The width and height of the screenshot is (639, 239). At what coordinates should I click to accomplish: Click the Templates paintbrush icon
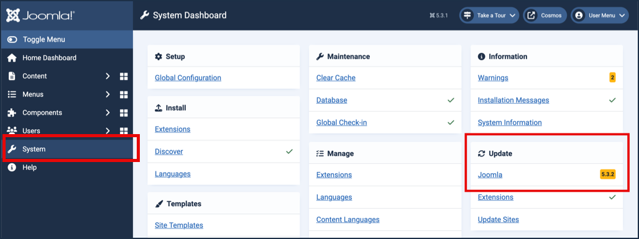pos(159,204)
